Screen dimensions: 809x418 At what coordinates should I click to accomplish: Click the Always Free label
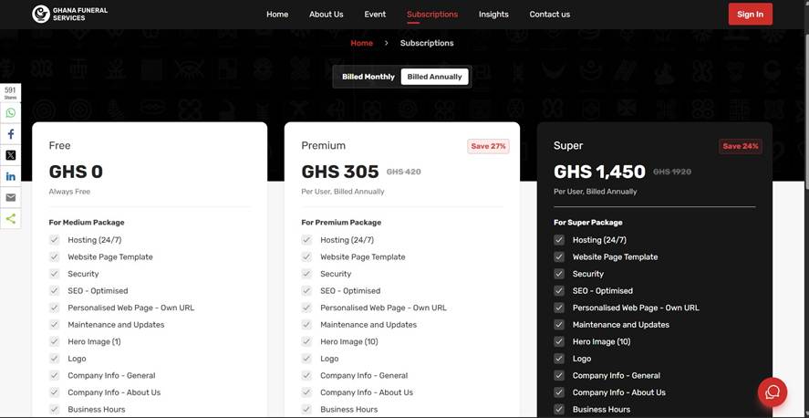tap(69, 192)
